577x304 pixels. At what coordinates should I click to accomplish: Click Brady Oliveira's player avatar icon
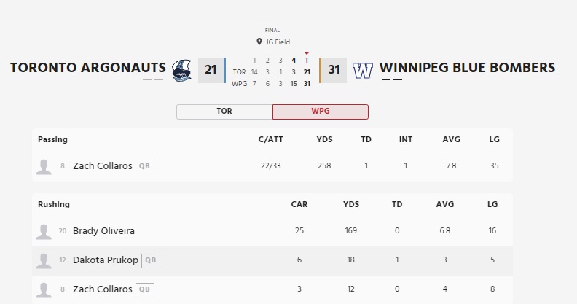click(x=44, y=231)
